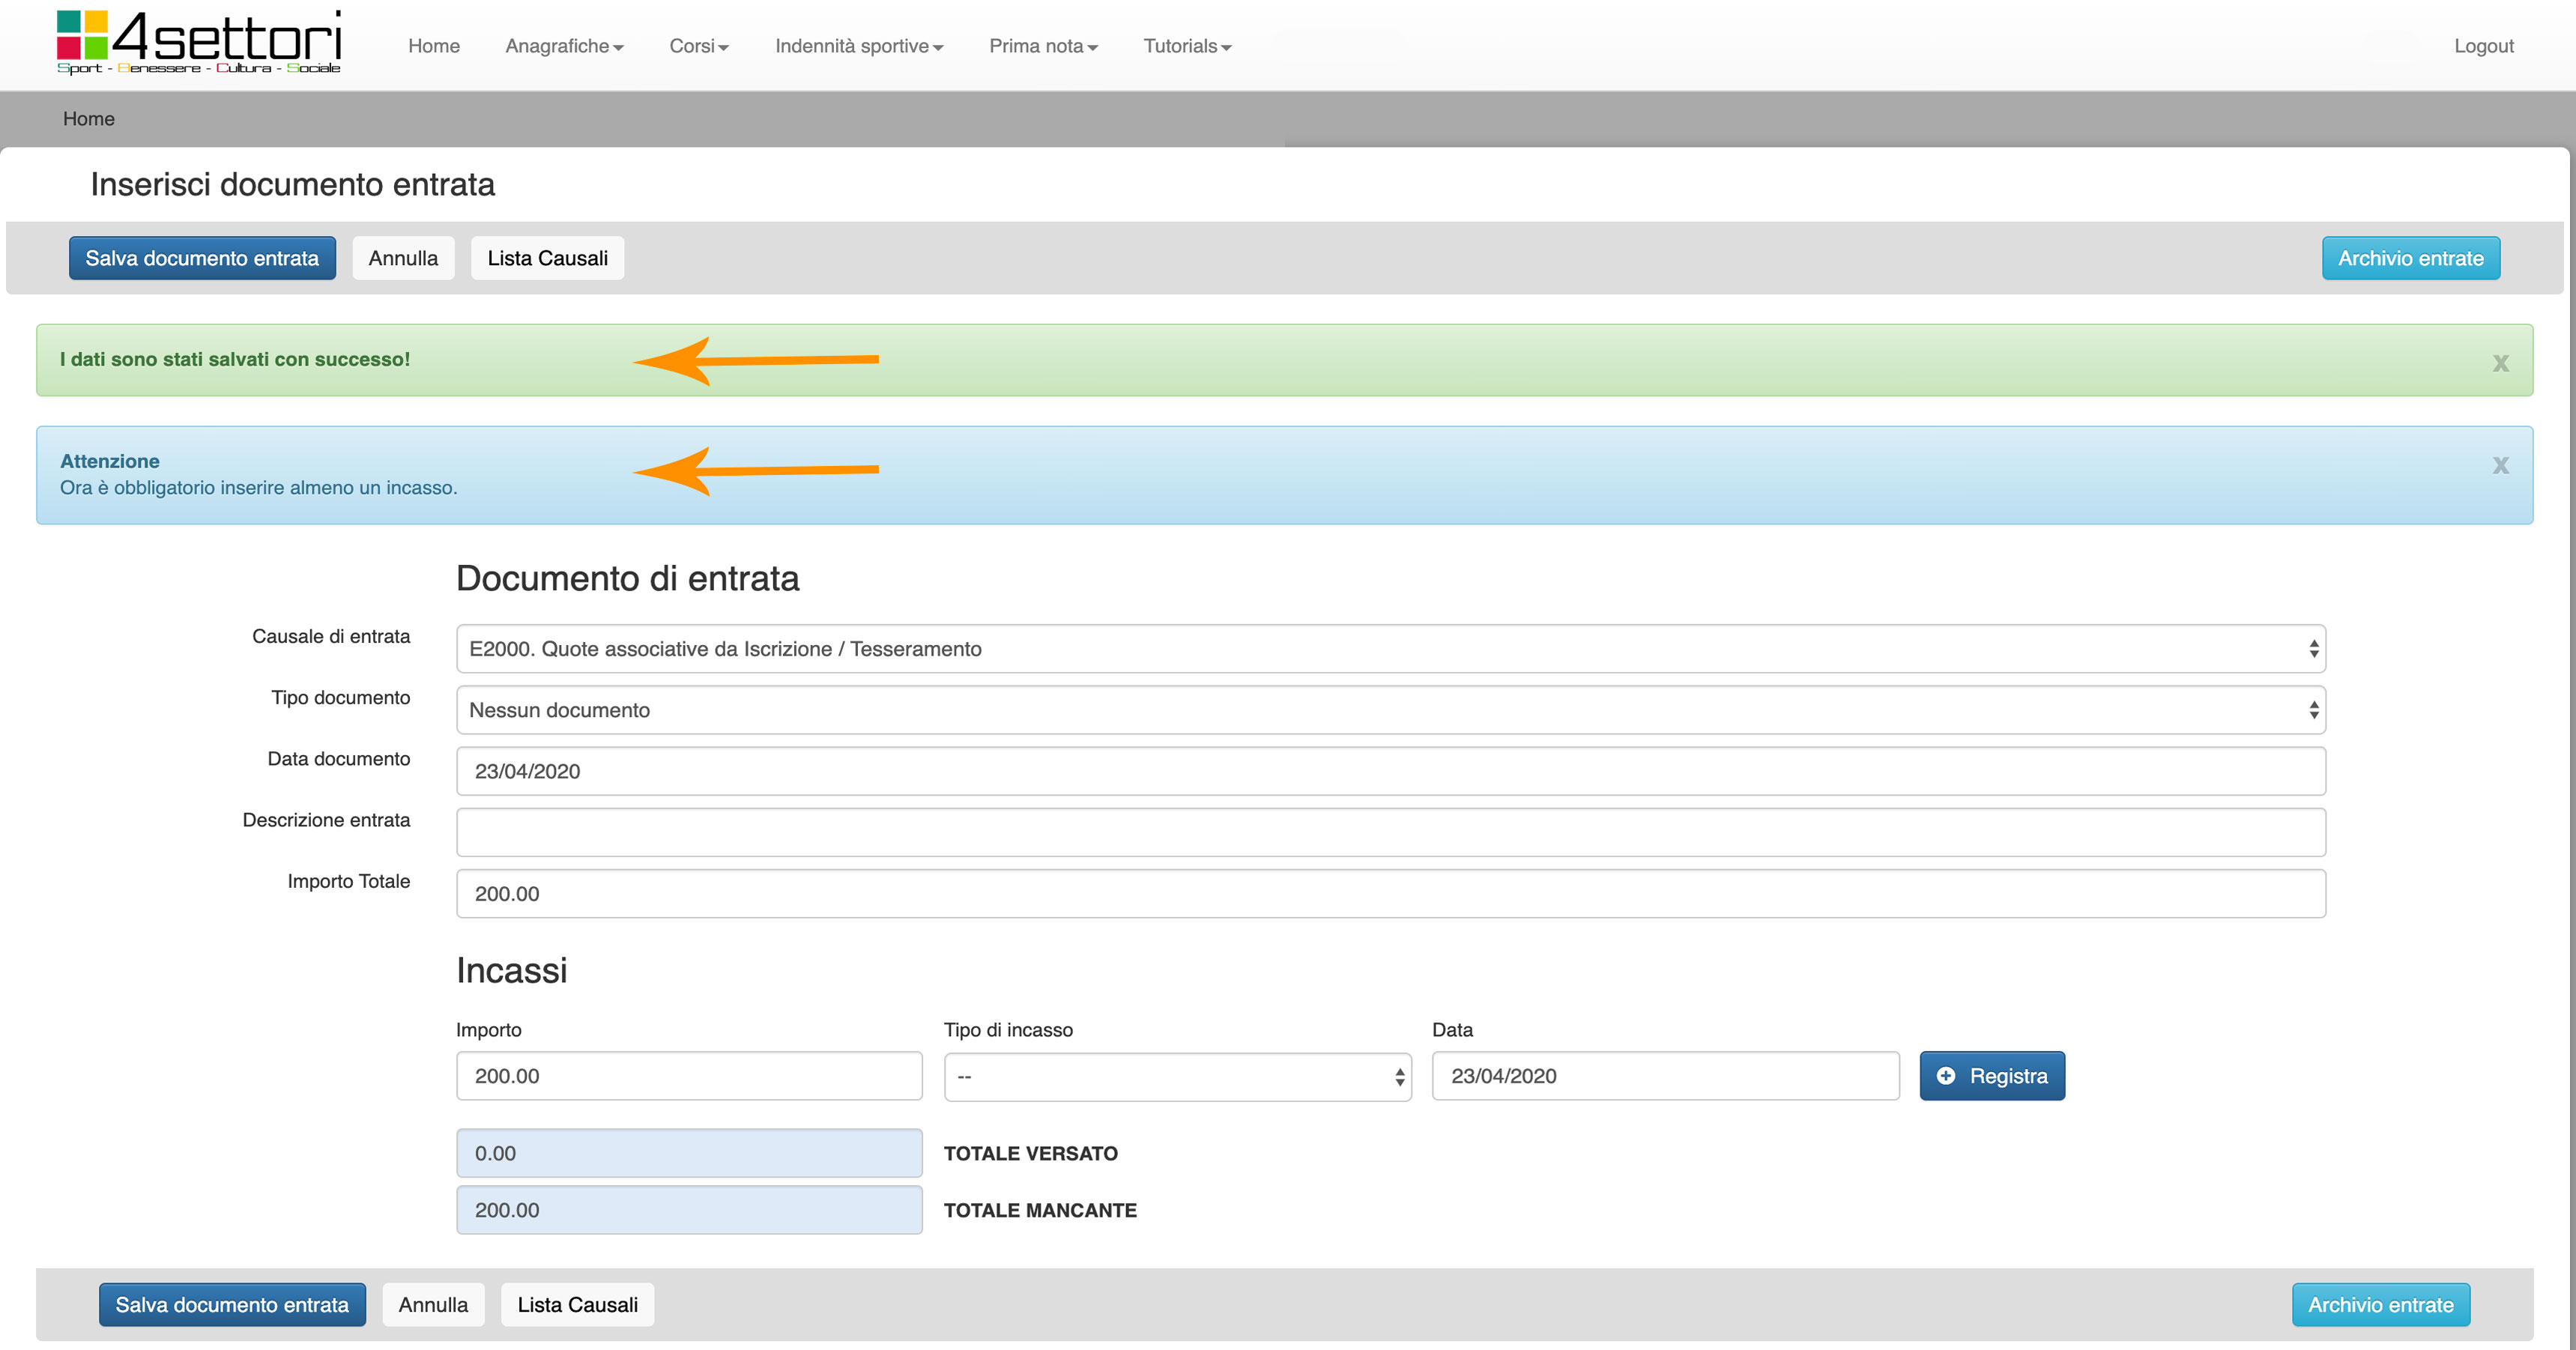
Task: Click the bottom Lista Causali button
Action: click(577, 1305)
